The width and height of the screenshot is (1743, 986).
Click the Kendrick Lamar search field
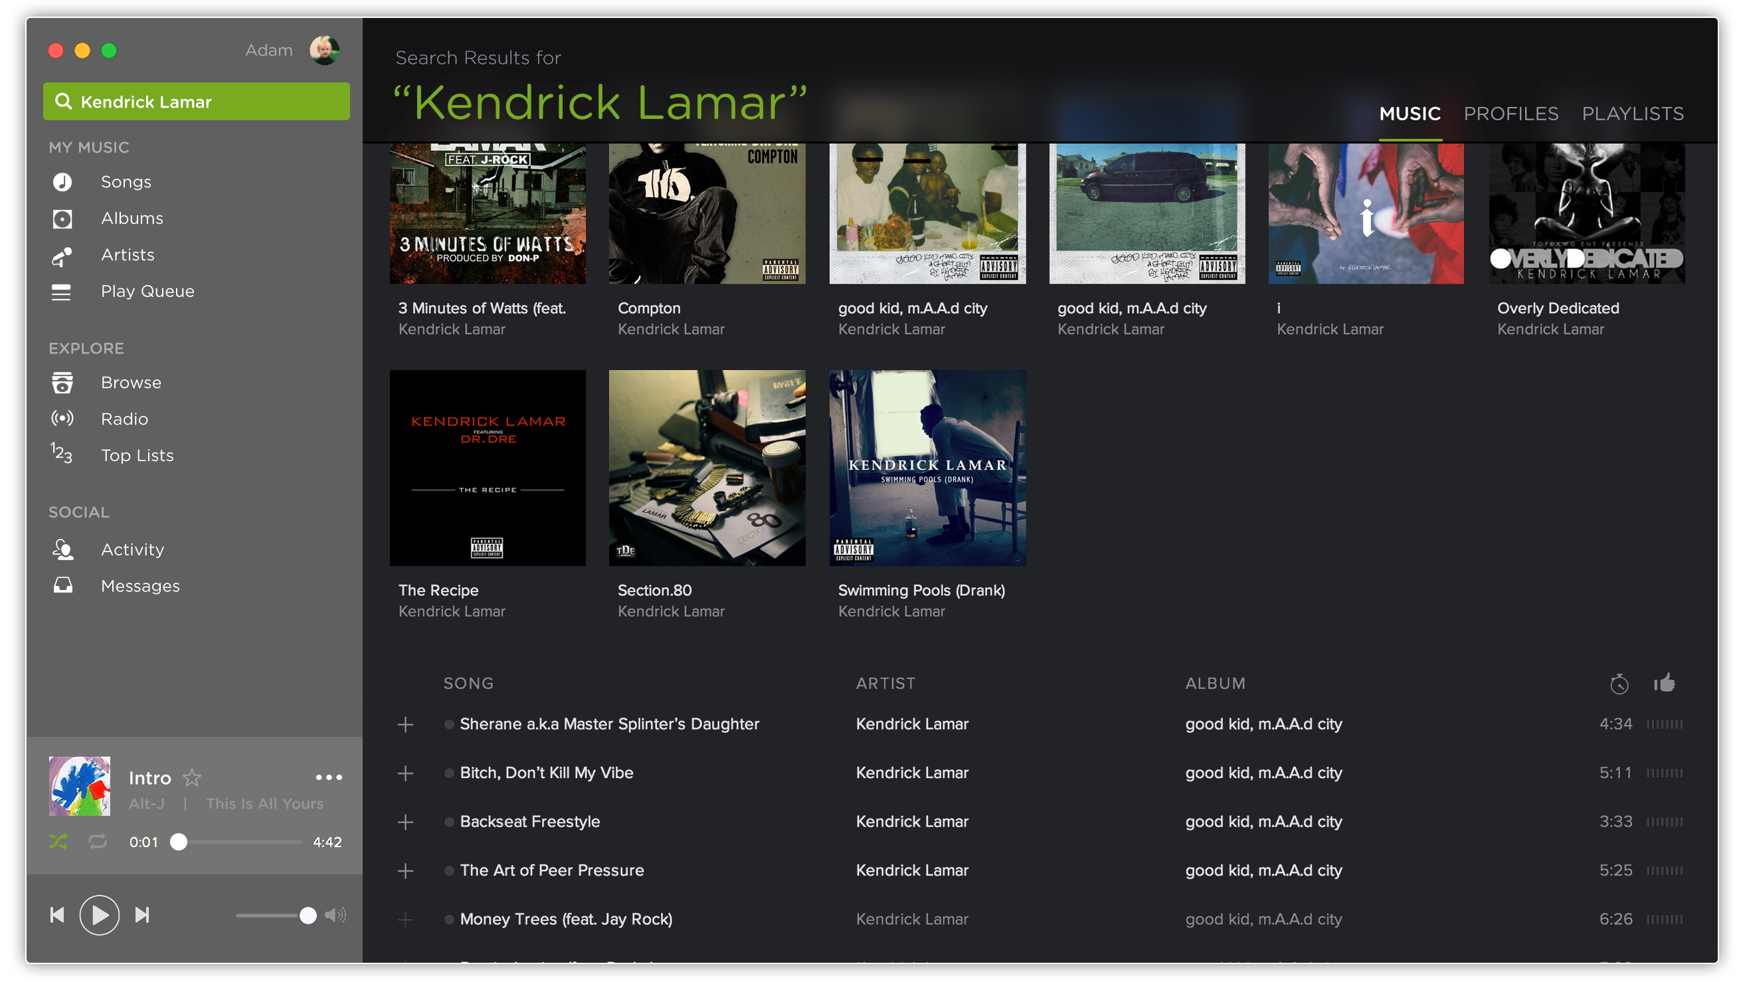(x=197, y=102)
